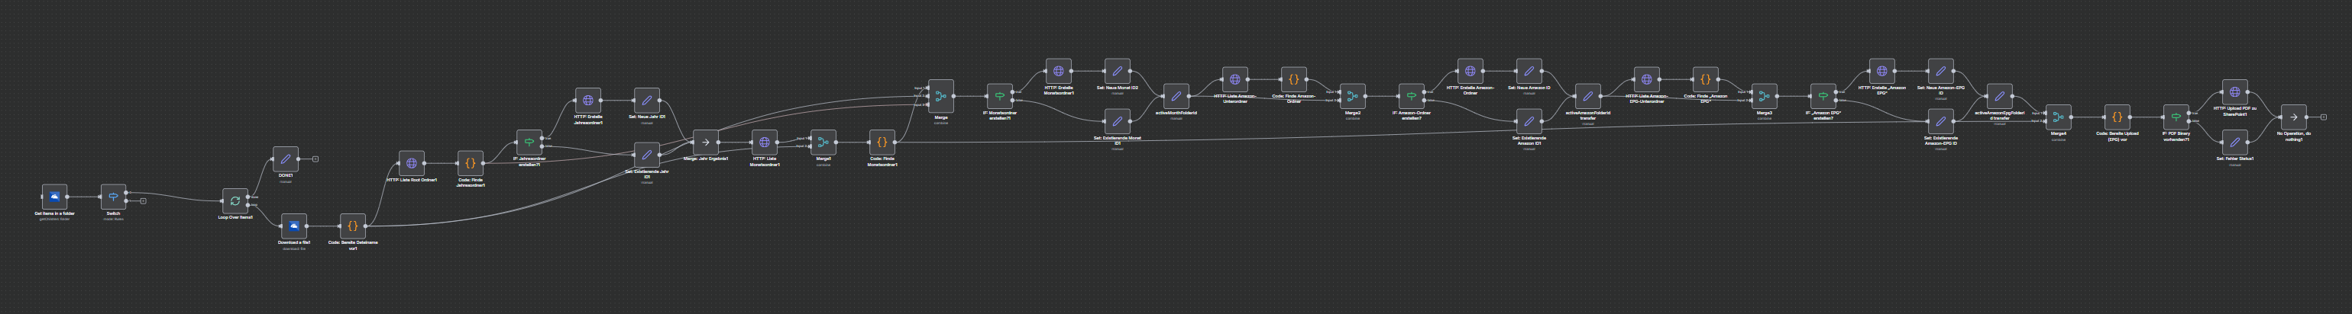Select the 'IF: Jahresordner erstellen?1' node
Screen dimensions: 2352x314
[529, 143]
